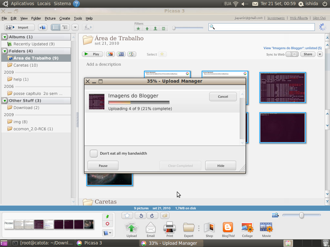
Task: Collapse the Albums section
Action: coord(5,37)
